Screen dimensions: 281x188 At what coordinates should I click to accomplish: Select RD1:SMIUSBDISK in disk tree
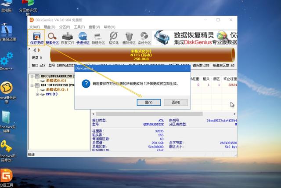point(58,85)
